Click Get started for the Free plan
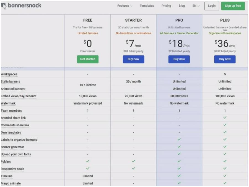 point(88,59)
